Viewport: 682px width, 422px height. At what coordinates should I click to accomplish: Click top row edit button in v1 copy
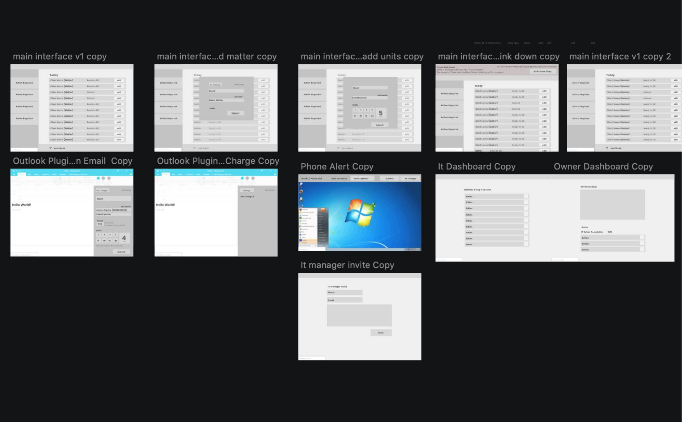click(119, 80)
